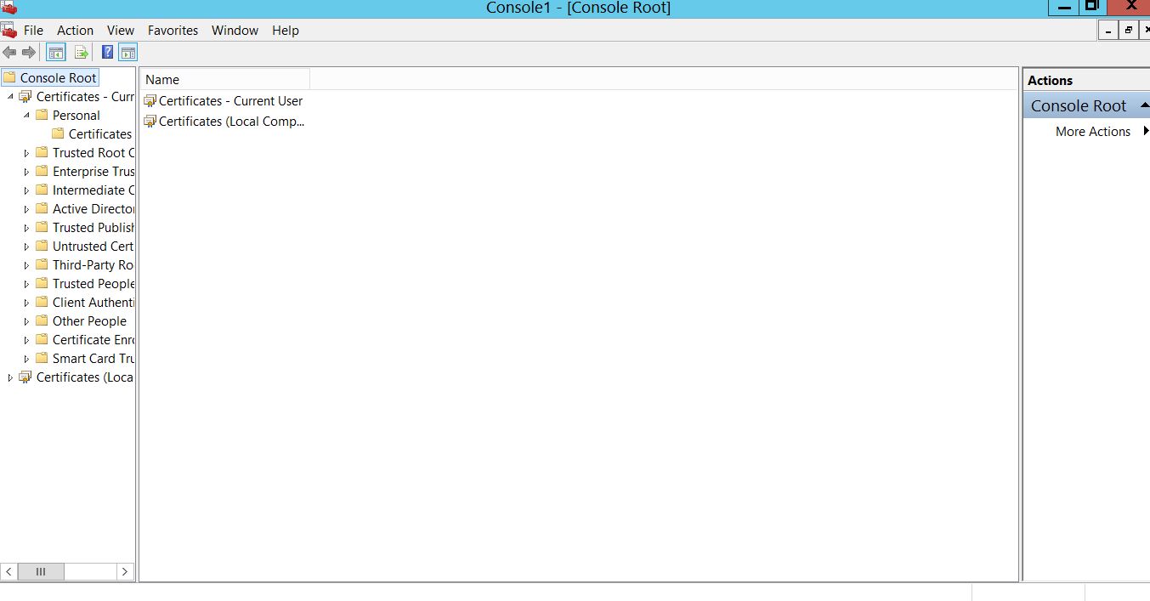Expand the Third-Party Root node
Image resolution: width=1150 pixels, height=601 pixels.
tap(26, 265)
